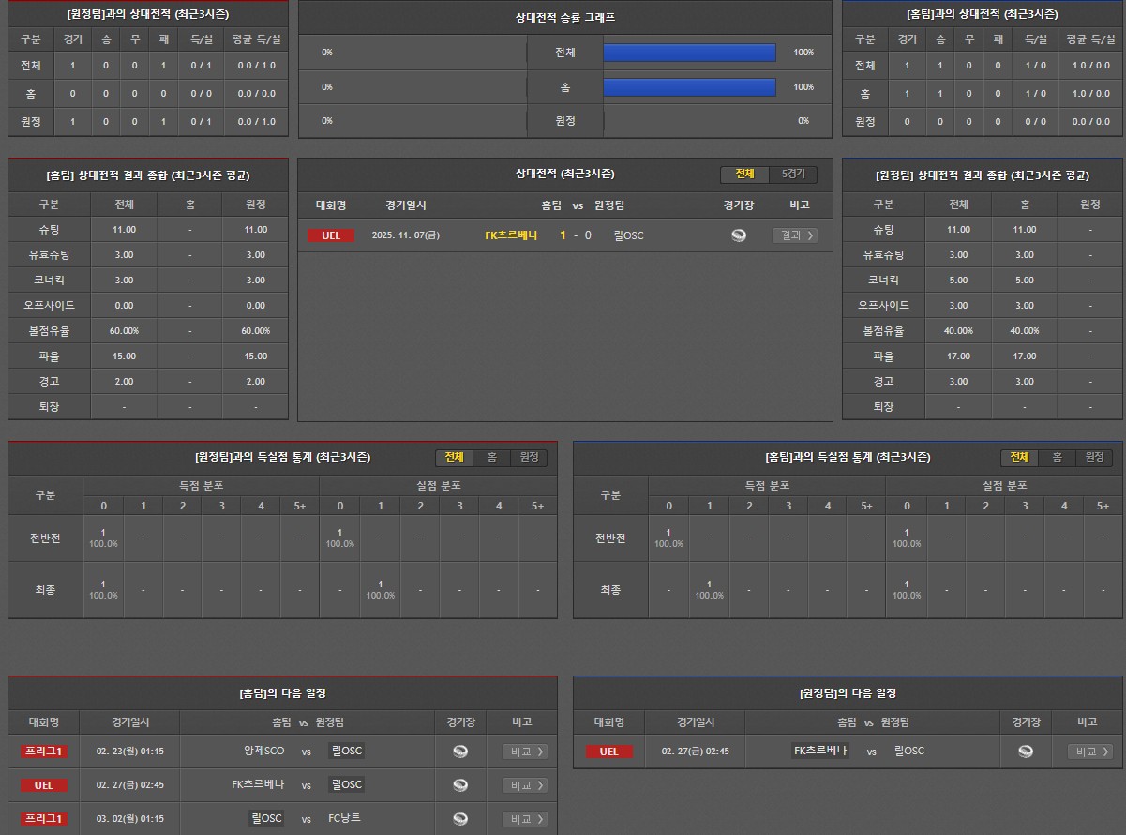Image resolution: width=1126 pixels, height=835 pixels.
Task: Expand 비교 in the [원정팀]의 다음 일정 panel
Action: (1089, 751)
